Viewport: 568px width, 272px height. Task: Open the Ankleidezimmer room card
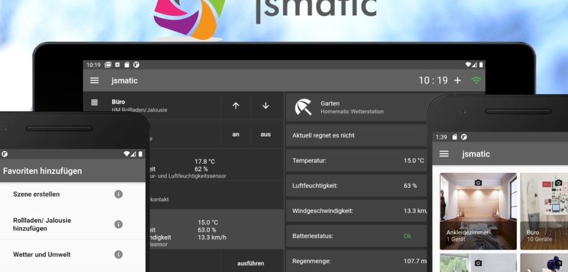[478, 211]
